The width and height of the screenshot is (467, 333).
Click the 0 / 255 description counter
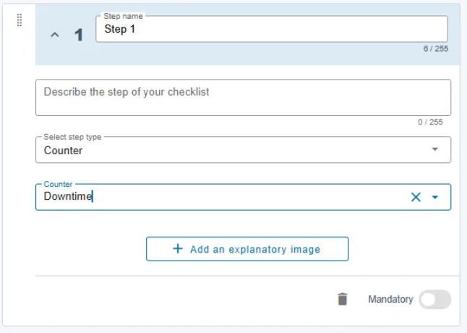430,122
